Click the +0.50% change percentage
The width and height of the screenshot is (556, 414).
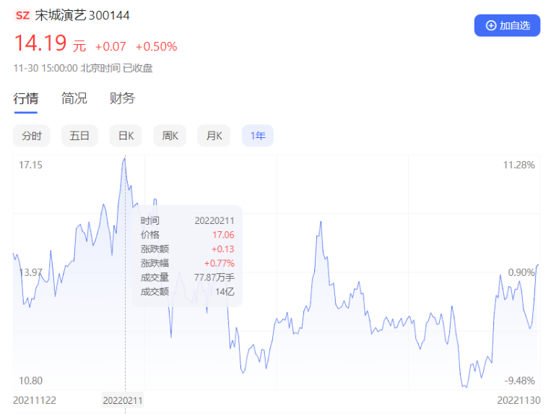(156, 46)
